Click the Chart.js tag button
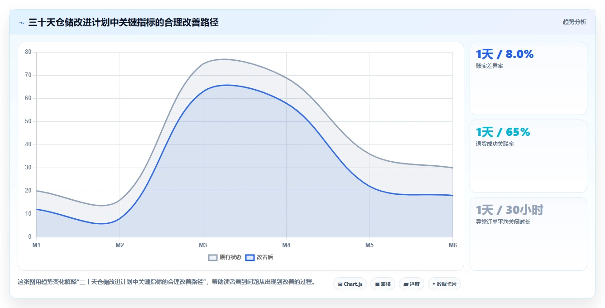The height and width of the screenshot is (308, 605). (x=350, y=284)
